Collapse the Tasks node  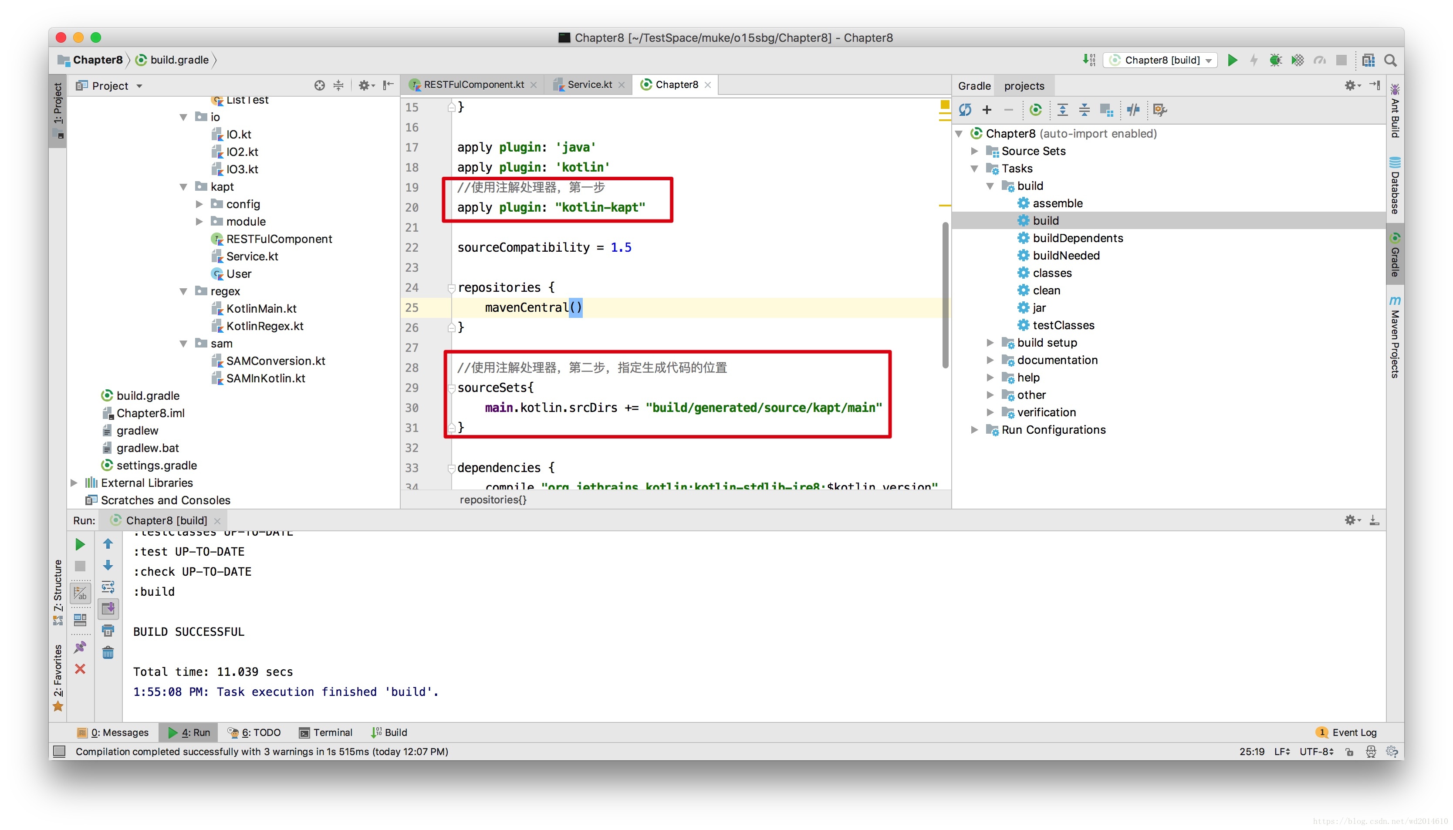coord(974,168)
